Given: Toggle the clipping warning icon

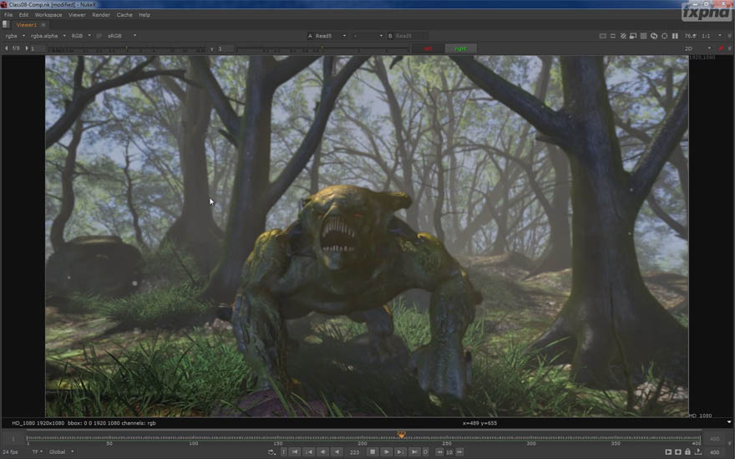Looking at the screenshot, I should pos(603,36).
